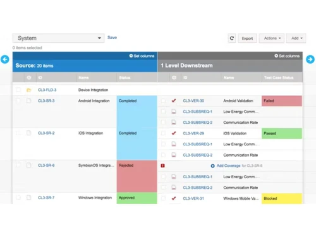
Task: Click the refresh icon button
Action: [232, 38]
